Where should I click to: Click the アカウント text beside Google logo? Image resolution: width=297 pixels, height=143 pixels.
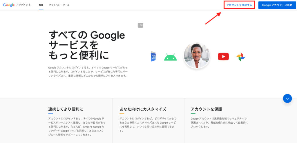tap(23, 5)
